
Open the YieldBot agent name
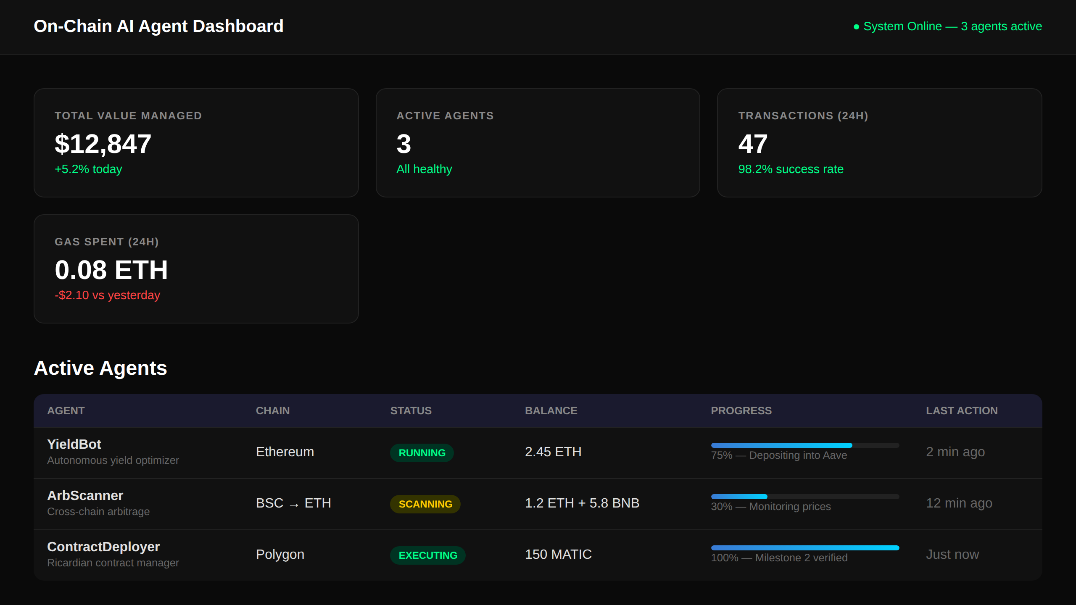(74, 444)
